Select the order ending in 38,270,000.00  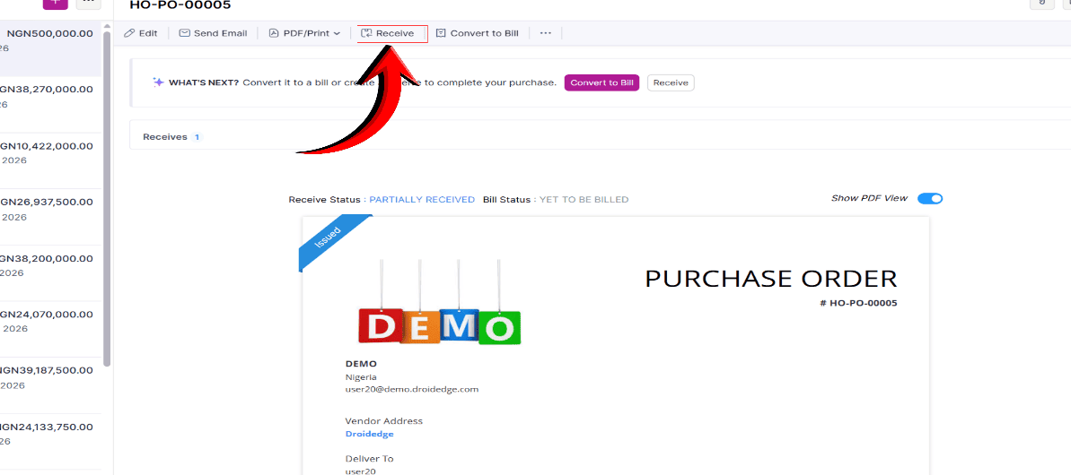point(50,104)
